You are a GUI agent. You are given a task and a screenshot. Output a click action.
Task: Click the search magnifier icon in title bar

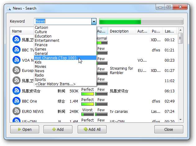point(9,8)
